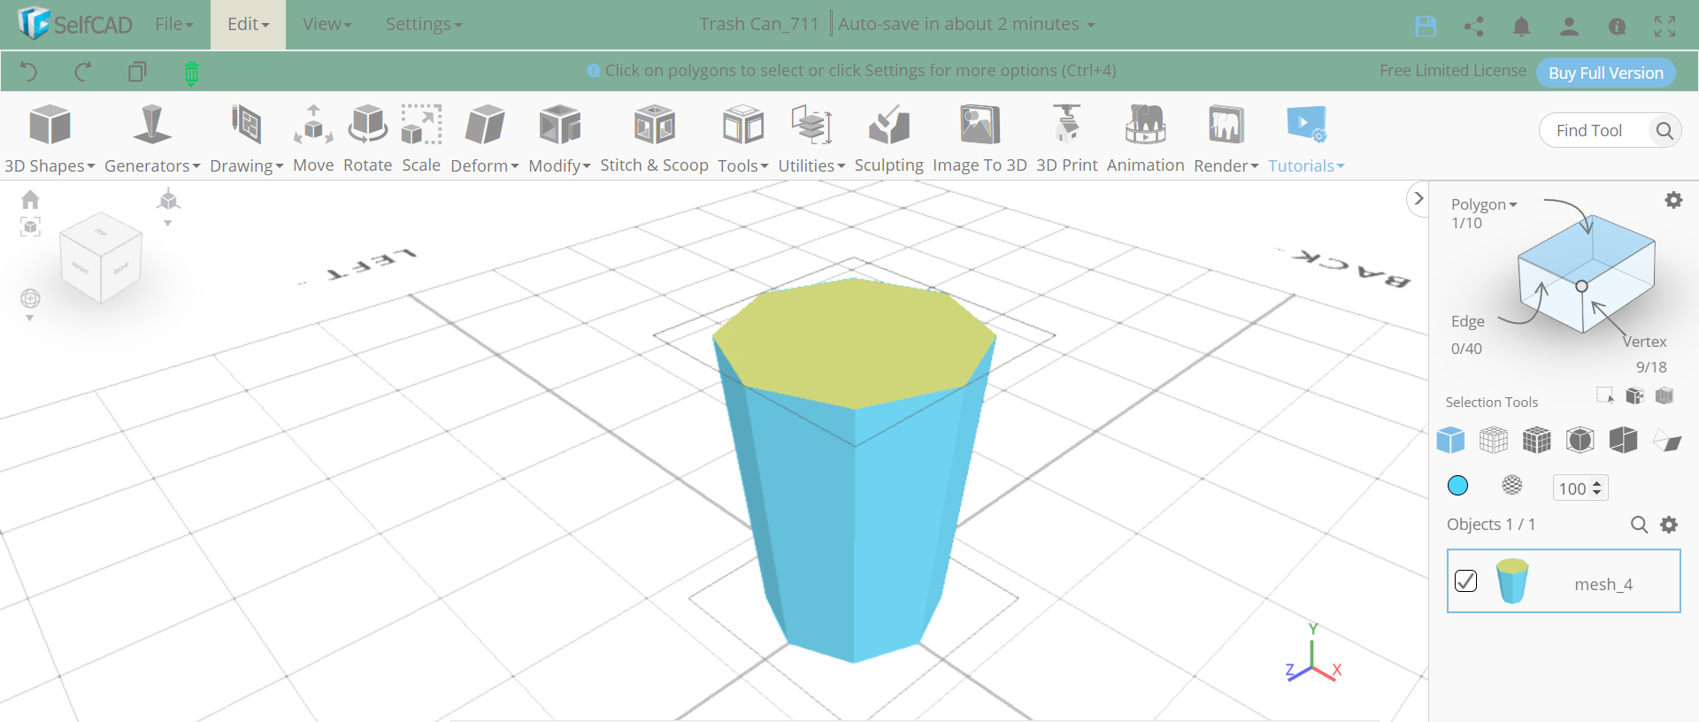The height and width of the screenshot is (722, 1699).
Task: Open the Render toolbar menu
Action: [x=1226, y=138]
